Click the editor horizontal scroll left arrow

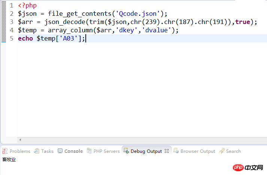[20, 140]
